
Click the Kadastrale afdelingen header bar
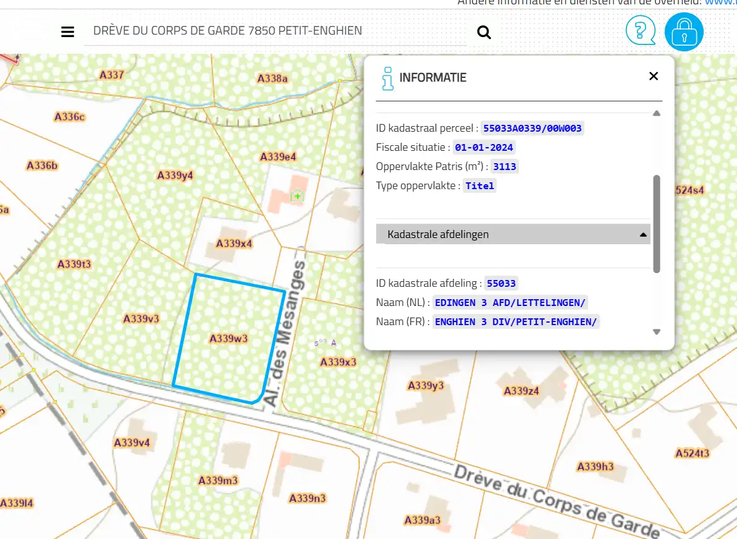(x=513, y=234)
